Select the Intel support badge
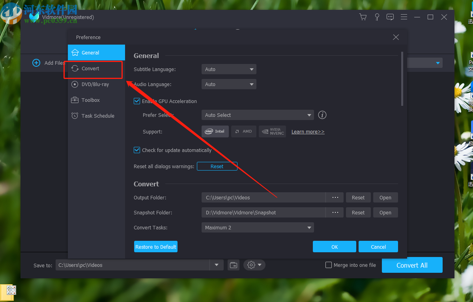Image resolution: width=473 pixels, height=302 pixels. 215,131
